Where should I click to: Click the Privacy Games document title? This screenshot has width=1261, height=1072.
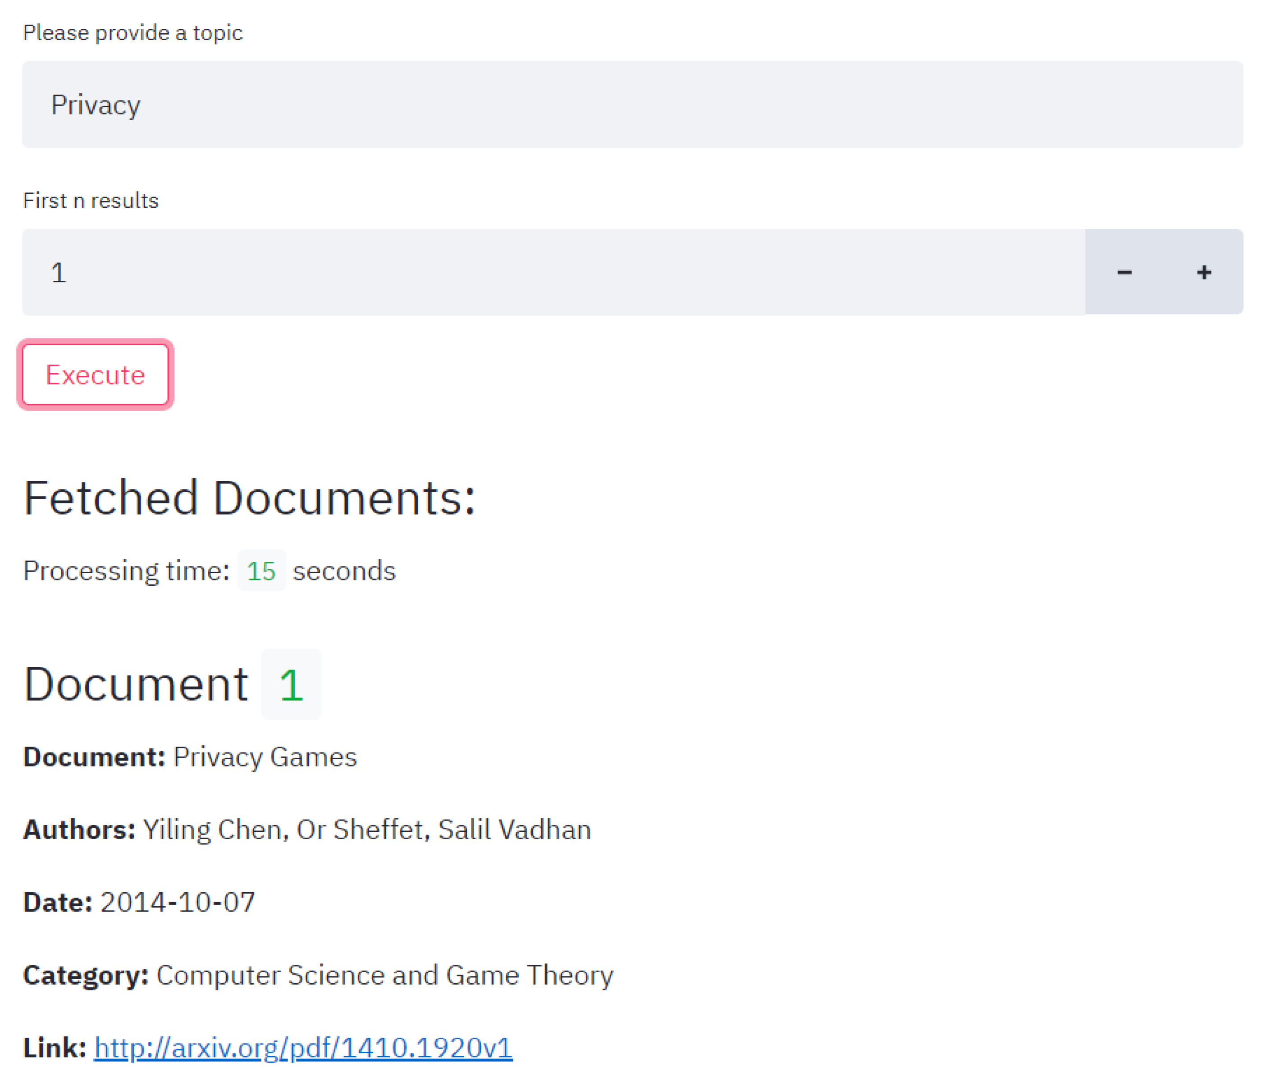(265, 757)
